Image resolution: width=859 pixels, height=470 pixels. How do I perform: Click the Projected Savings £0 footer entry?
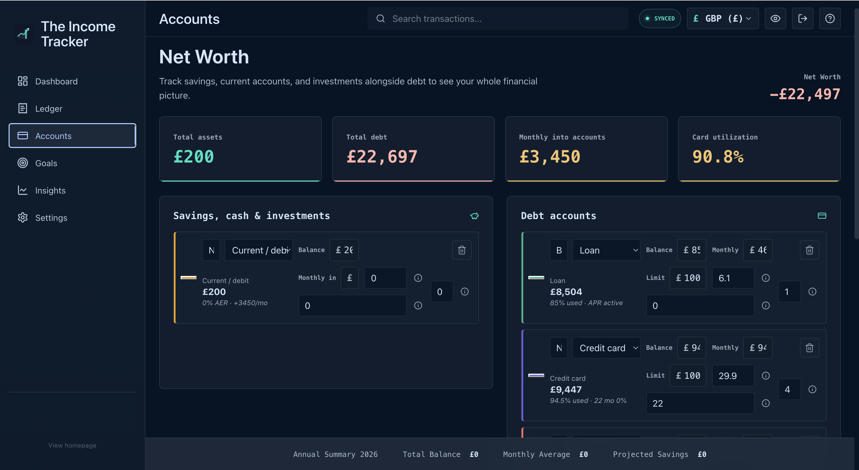660,454
